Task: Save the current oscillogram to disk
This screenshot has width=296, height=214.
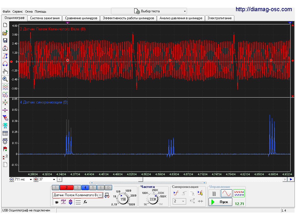Action: tap(5, 40)
